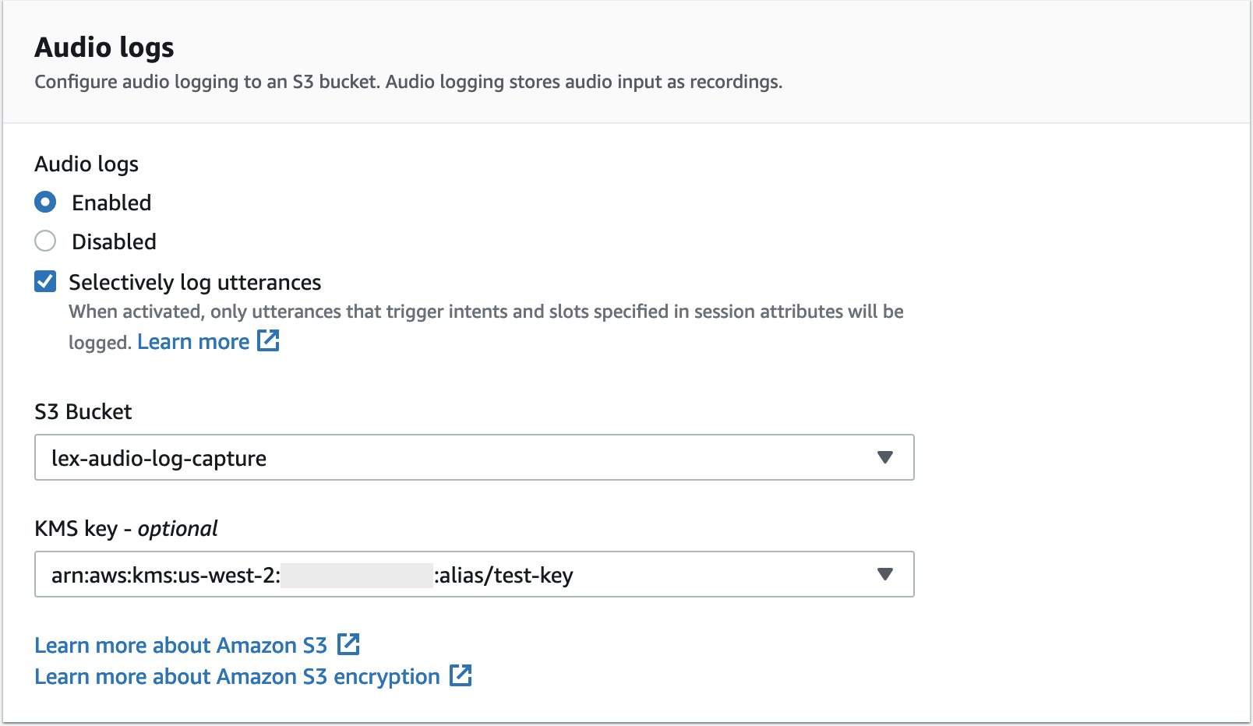Click the bold 'Audio logs' panel heading
The image size is (1253, 726).
pyautogui.click(x=104, y=48)
